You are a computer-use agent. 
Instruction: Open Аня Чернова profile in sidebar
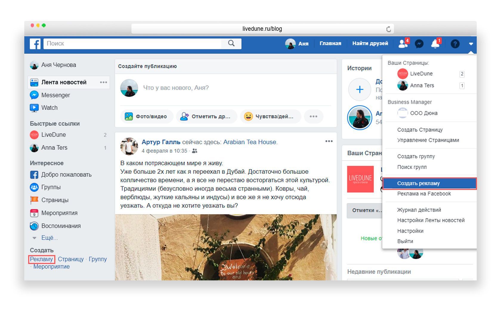tap(53, 65)
